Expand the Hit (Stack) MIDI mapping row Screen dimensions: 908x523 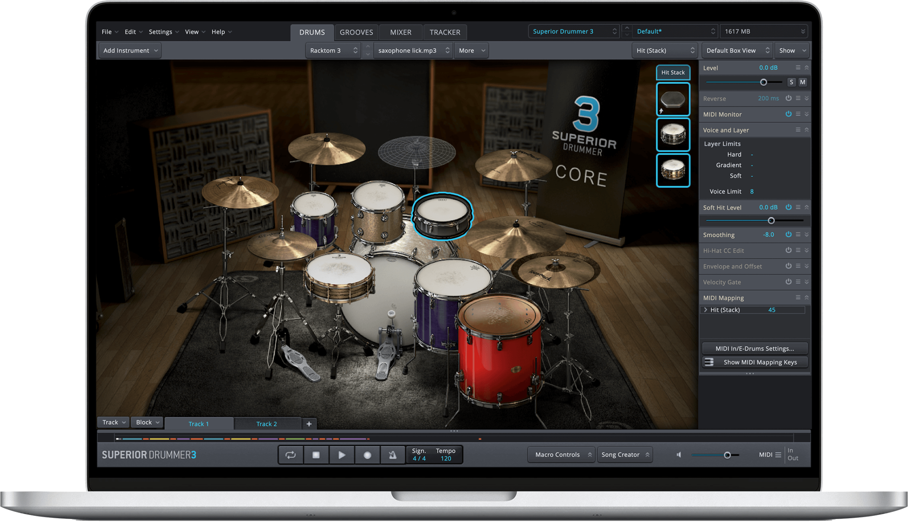pyautogui.click(x=705, y=310)
